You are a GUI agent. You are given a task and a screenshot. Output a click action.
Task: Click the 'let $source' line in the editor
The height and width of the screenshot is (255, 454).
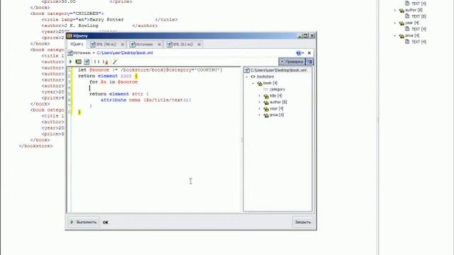tap(150, 70)
